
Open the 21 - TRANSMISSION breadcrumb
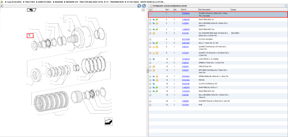[x=114, y=2]
